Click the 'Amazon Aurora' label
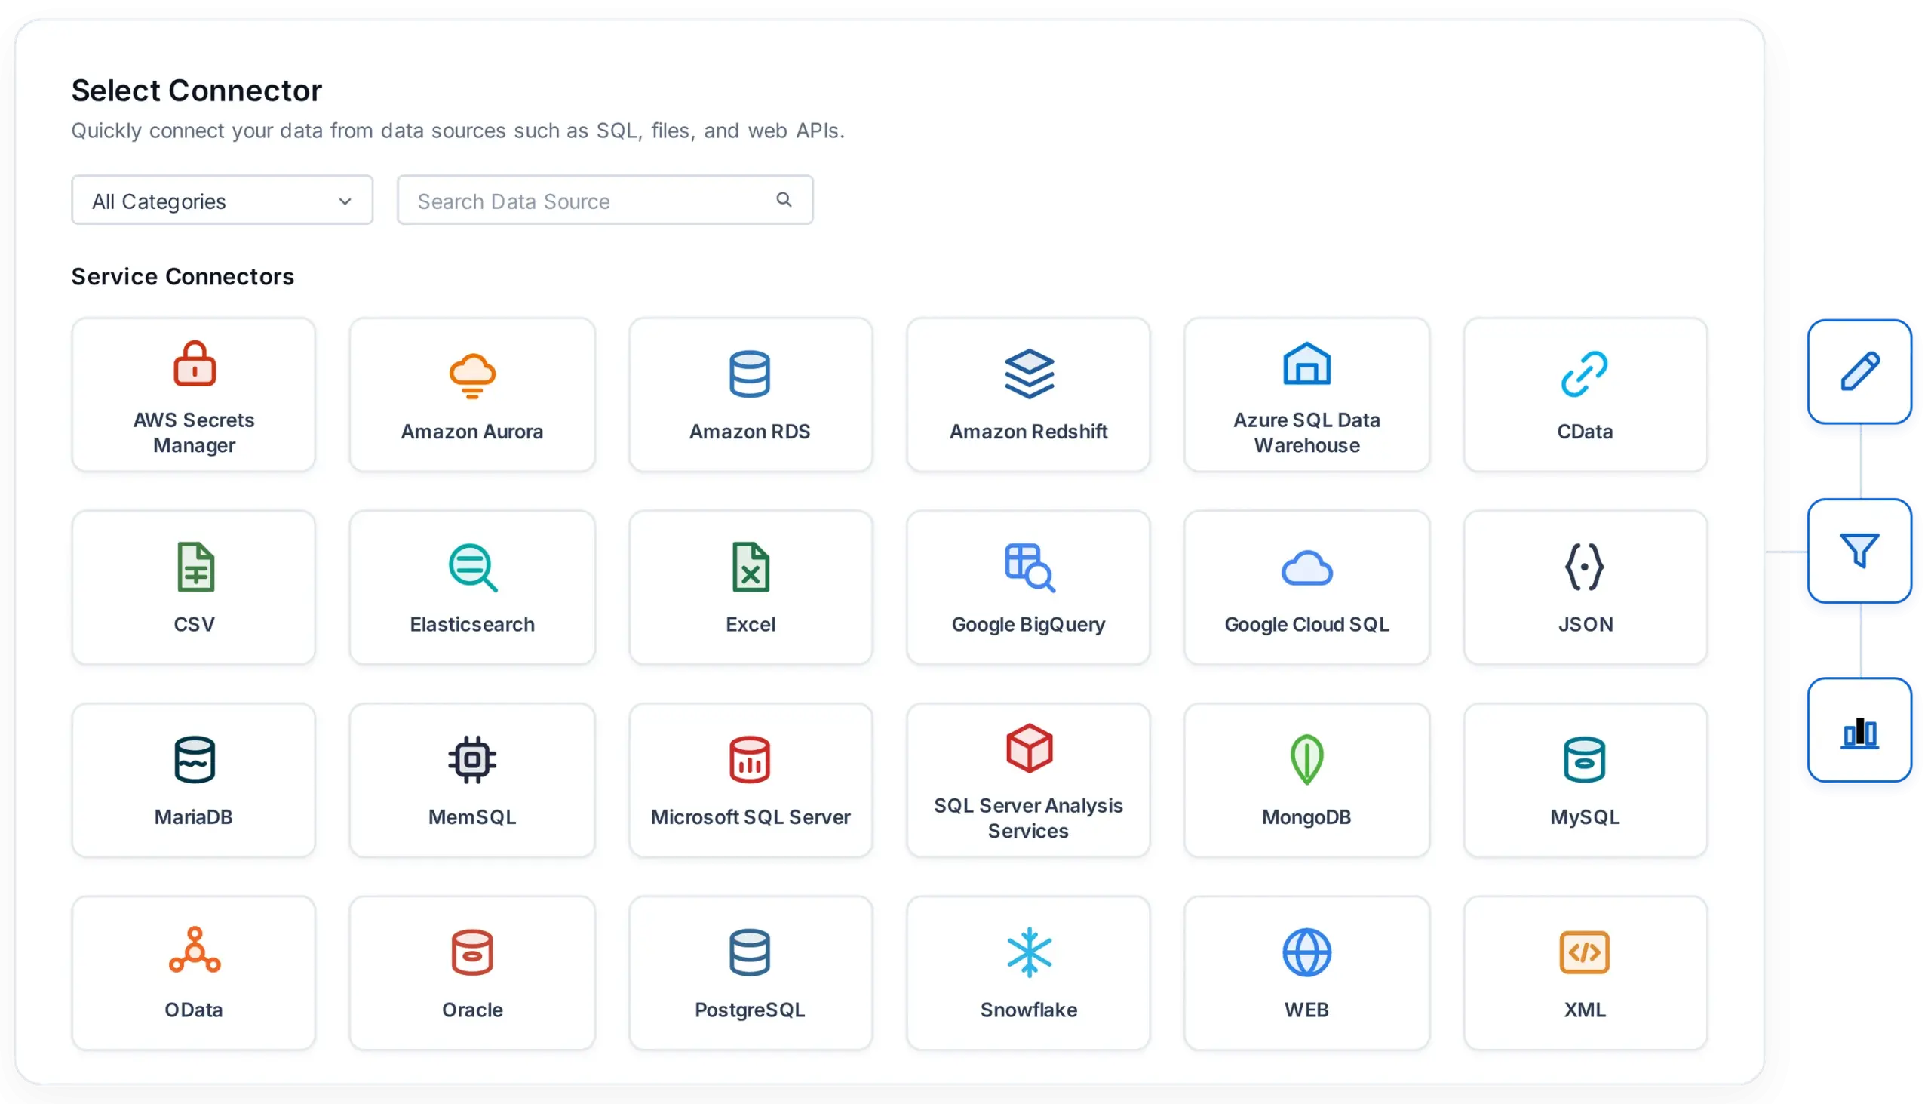The height and width of the screenshot is (1104, 1931). (x=472, y=432)
